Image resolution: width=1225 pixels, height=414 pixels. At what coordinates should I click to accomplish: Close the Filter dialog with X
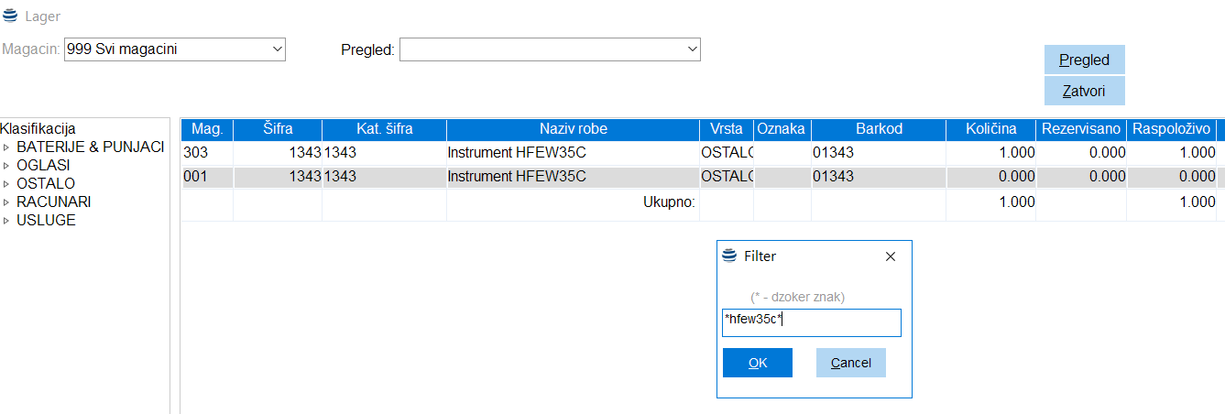[x=890, y=256]
